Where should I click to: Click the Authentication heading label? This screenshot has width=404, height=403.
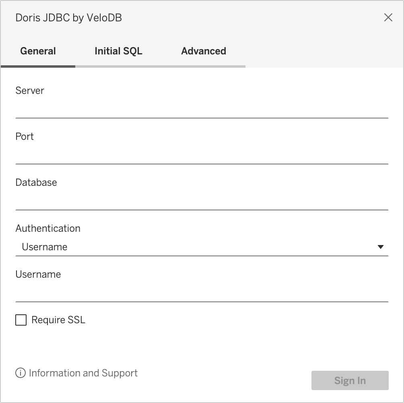[x=48, y=229]
